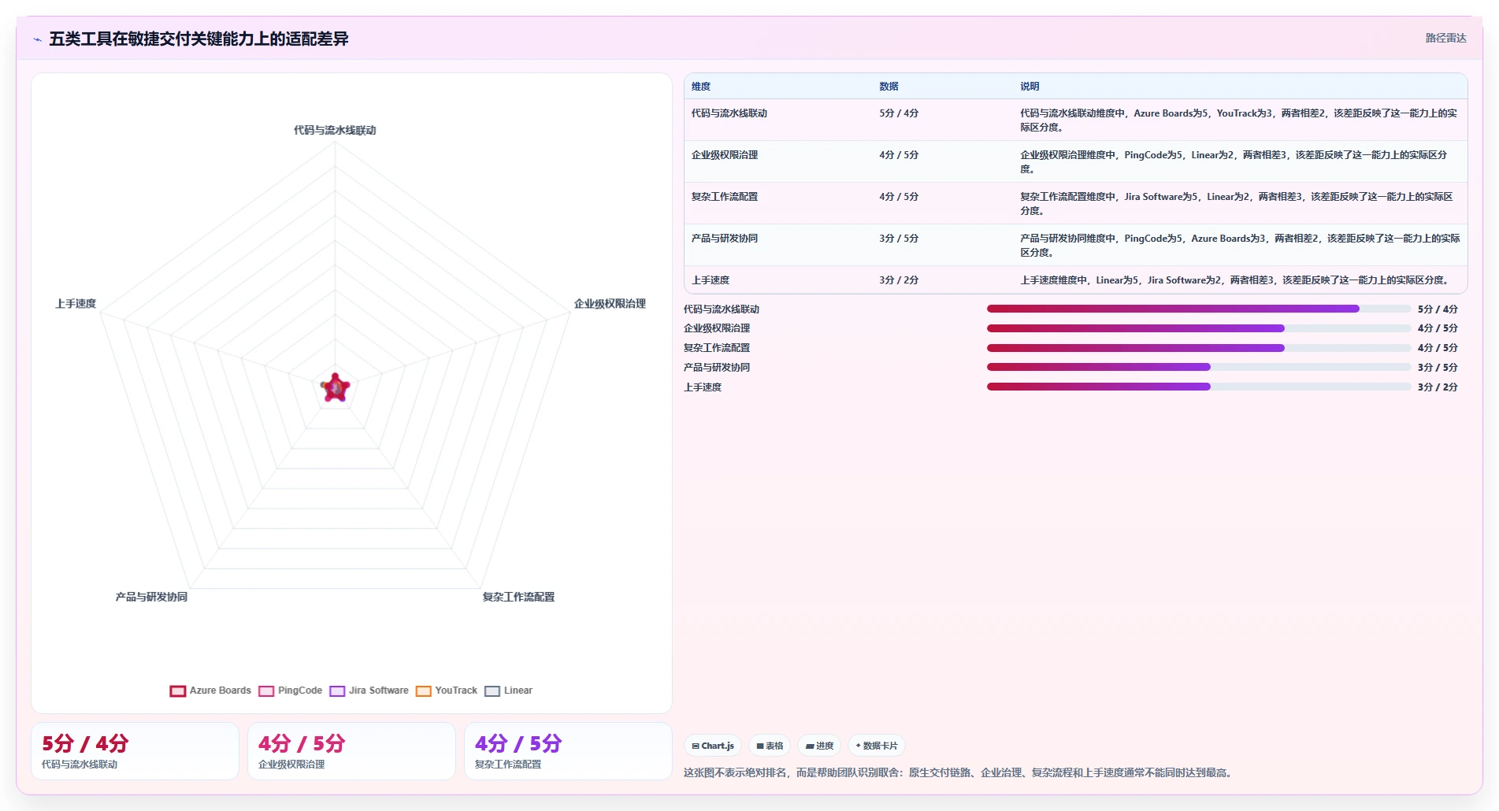The width and height of the screenshot is (1499, 811).
Task: Toggle Jira Software legend swatch
Action: [x=337, y=691]
